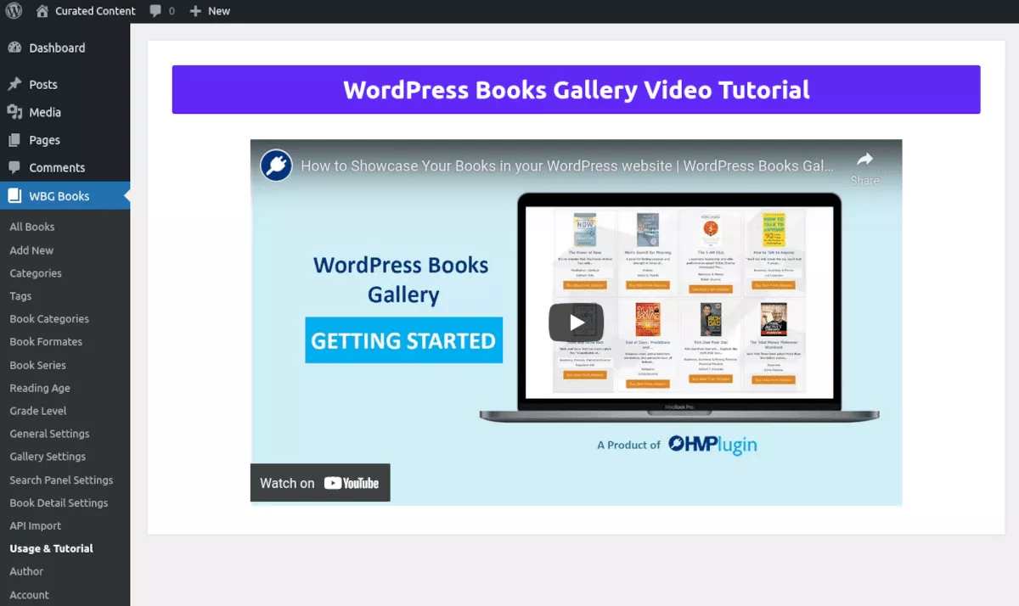The width and height of the screenshot is (1019, 606).
Task: Open Tags submenu
Action: [x=20, y=296]
